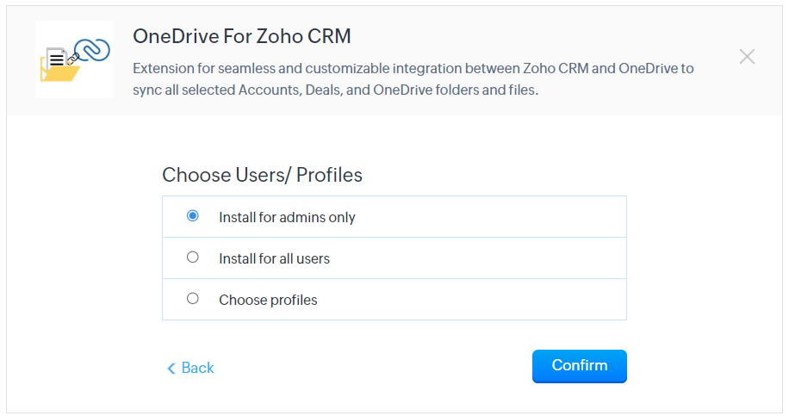
Task: Confirm the installation with Confirm button
Action: (579, 366)
